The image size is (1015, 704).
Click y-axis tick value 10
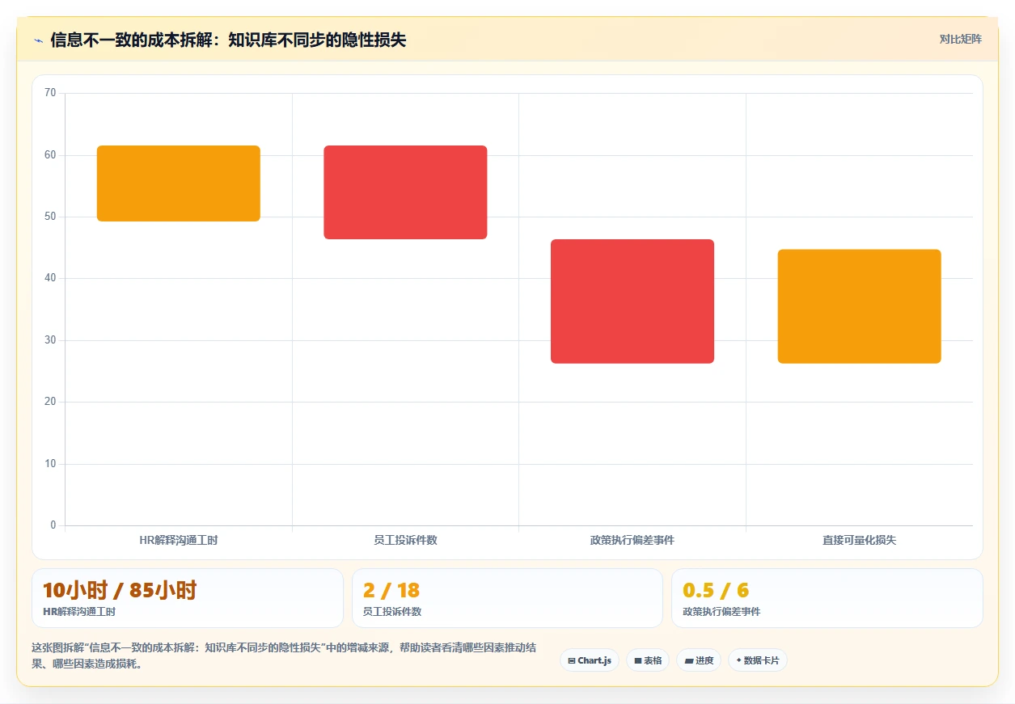(x=50, y=464)
